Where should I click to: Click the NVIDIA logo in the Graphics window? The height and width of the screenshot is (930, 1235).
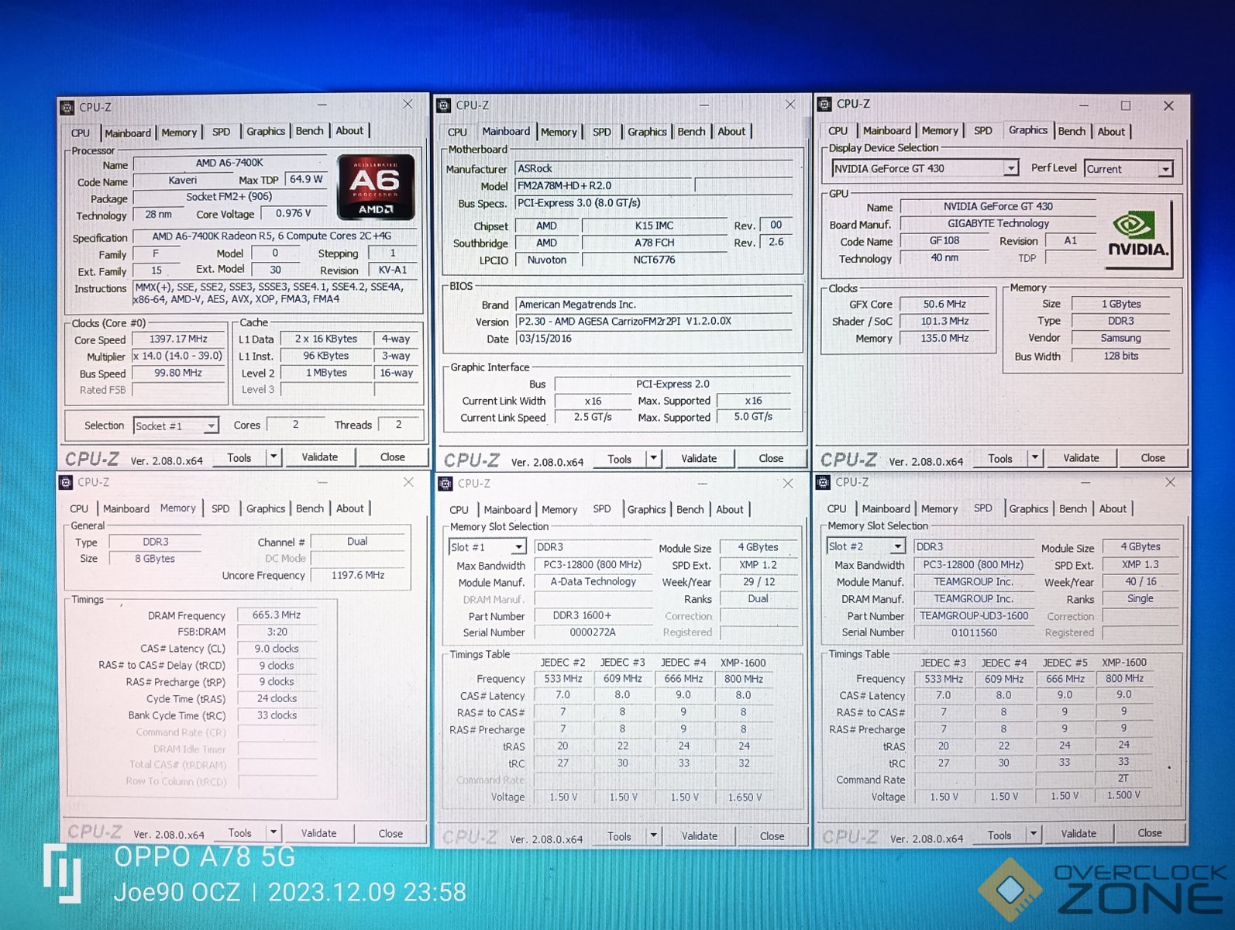click(x=1138, y=235)
